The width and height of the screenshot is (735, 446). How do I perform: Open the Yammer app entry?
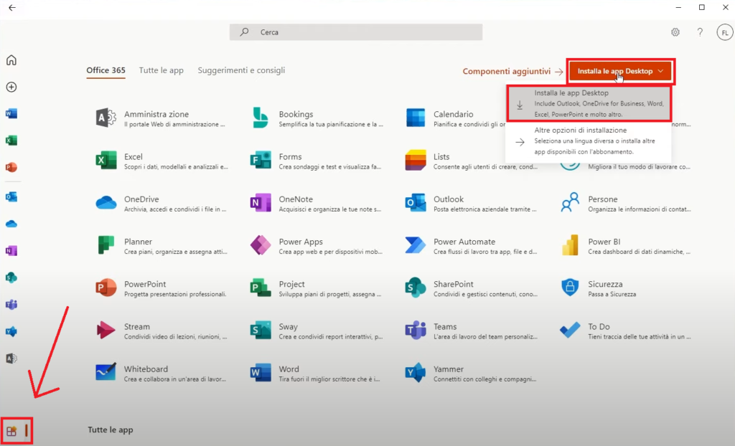[x=471, y=374]
